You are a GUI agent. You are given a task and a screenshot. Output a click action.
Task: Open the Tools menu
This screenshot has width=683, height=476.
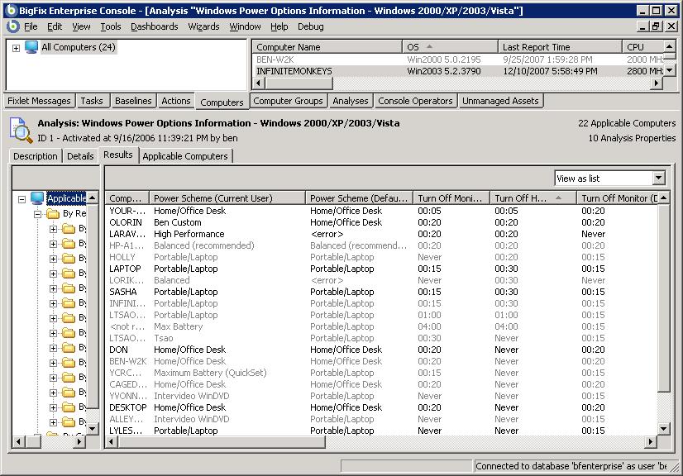pyautogui.click(x=111, y=26)
